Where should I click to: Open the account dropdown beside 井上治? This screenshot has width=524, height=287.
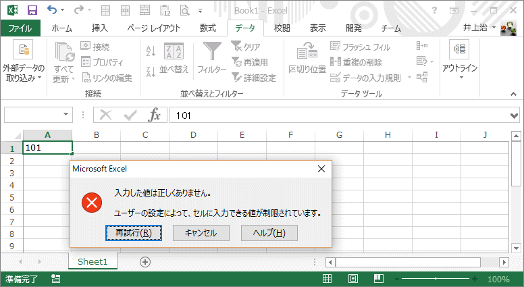coord(494,27)
